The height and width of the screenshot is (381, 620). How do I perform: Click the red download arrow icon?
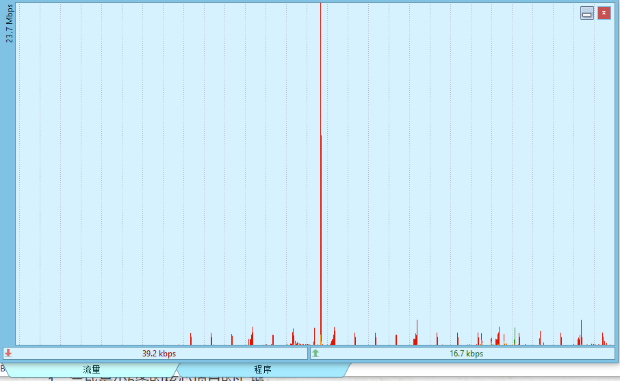(x=8, y=353)
